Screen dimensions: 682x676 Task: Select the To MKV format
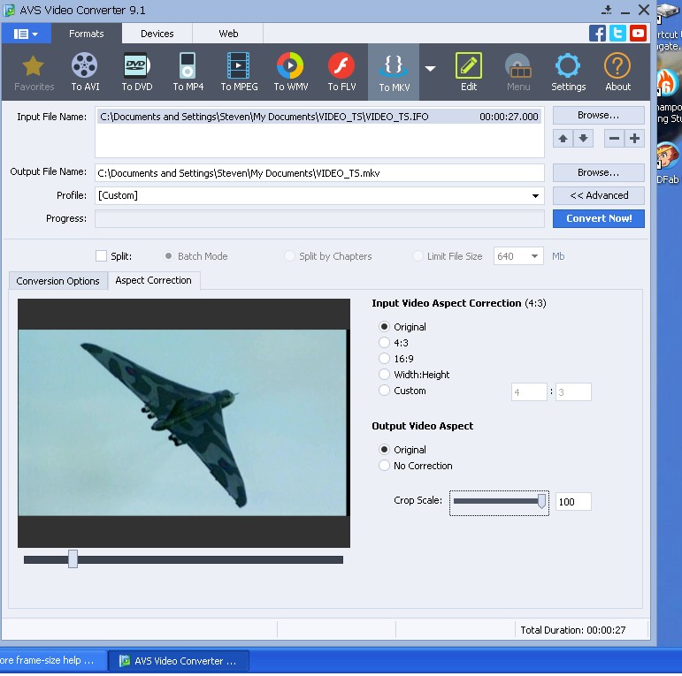click(394, 72)
